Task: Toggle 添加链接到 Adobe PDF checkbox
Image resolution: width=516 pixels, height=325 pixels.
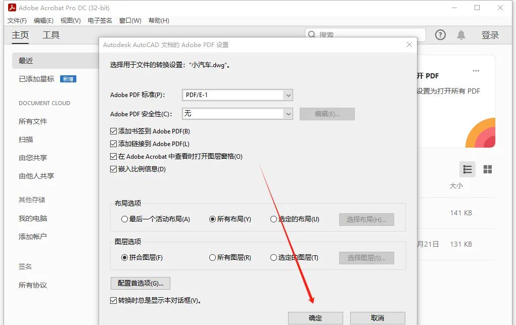Action: 114,144
